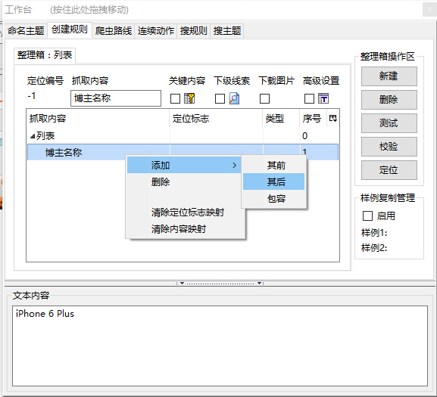
Task: Open the advanced settings window icon
Action: [x=323, y=98]
